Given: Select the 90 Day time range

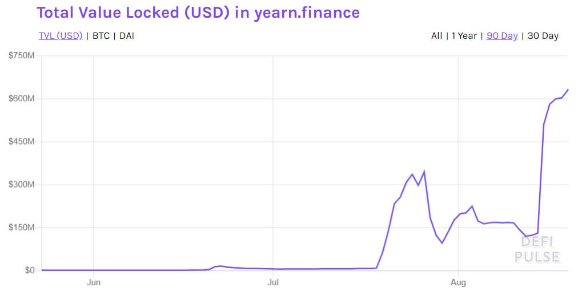Looking at the screenshot, I should (x=502, y=35).
